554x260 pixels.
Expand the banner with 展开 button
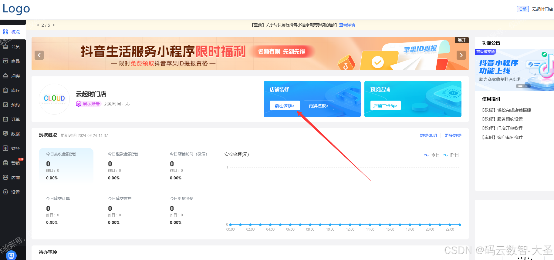click(x=462, y=40)
